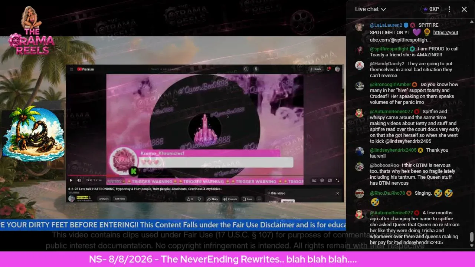
Task: Click @spitfirespotlight username in chat
Action: pyautogui.click(x=389, y=49)
